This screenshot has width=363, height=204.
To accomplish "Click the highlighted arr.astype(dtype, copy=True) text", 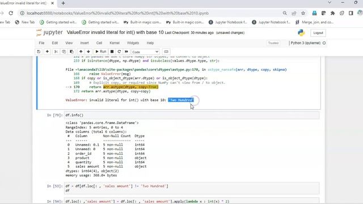I will 131,87.
